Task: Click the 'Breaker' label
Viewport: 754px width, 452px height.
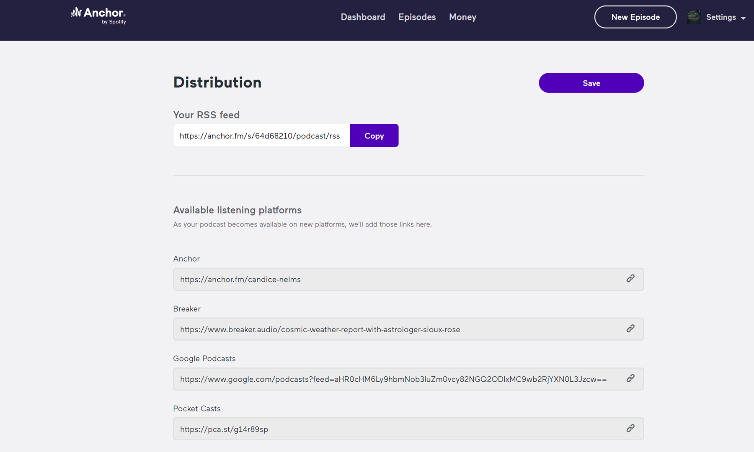Action: 187,309
